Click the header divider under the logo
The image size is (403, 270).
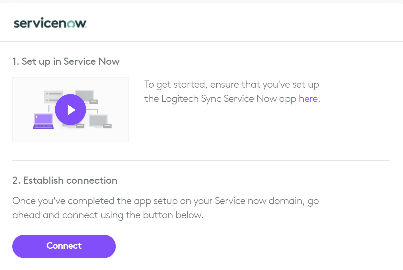201,42
